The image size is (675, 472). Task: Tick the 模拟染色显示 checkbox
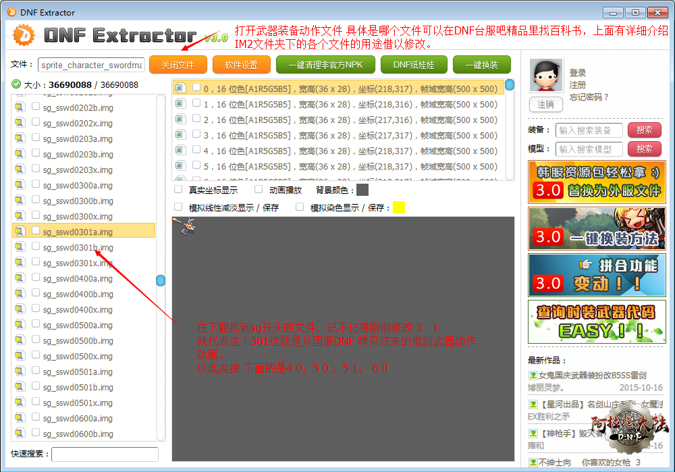click(300, 207)
